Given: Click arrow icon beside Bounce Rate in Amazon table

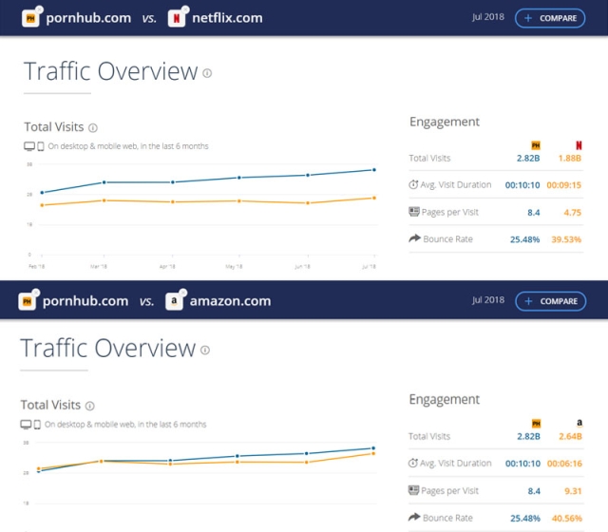Looking at the screenshot, I should coord(414,517).
